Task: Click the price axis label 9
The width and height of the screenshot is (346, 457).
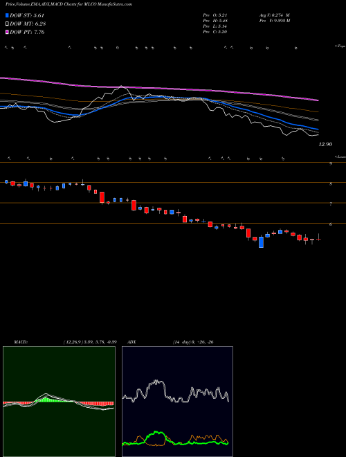Action: 331,164
